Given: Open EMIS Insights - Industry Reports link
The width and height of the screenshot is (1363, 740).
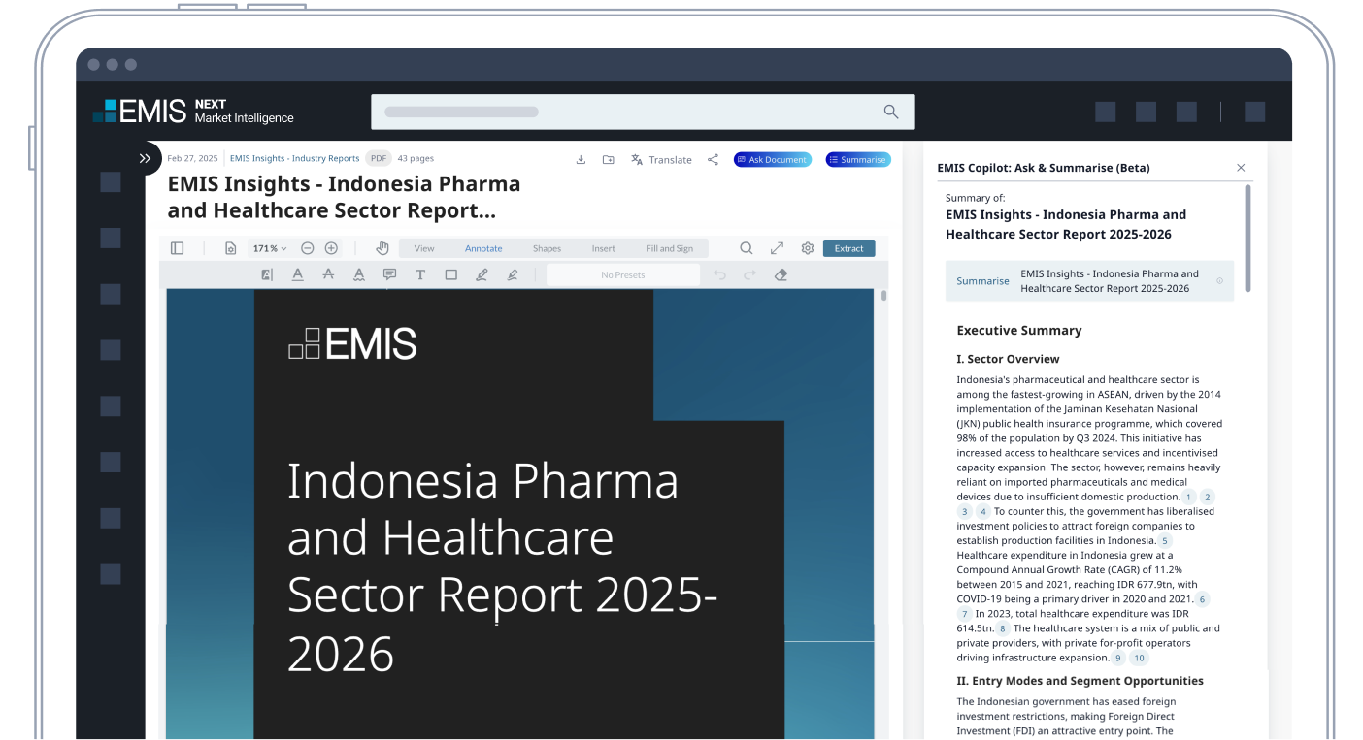Looking at the screenshot, I should coord(294,158).
